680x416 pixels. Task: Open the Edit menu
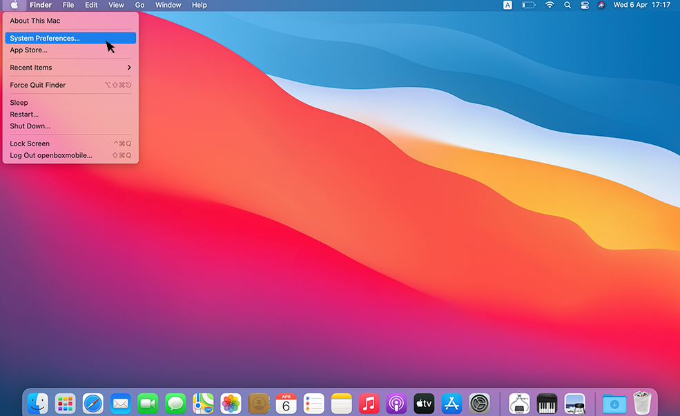tap(91, 6)
